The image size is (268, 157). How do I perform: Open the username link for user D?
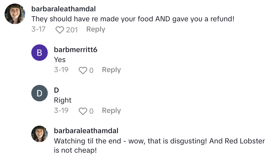click(x=56, y=90)
